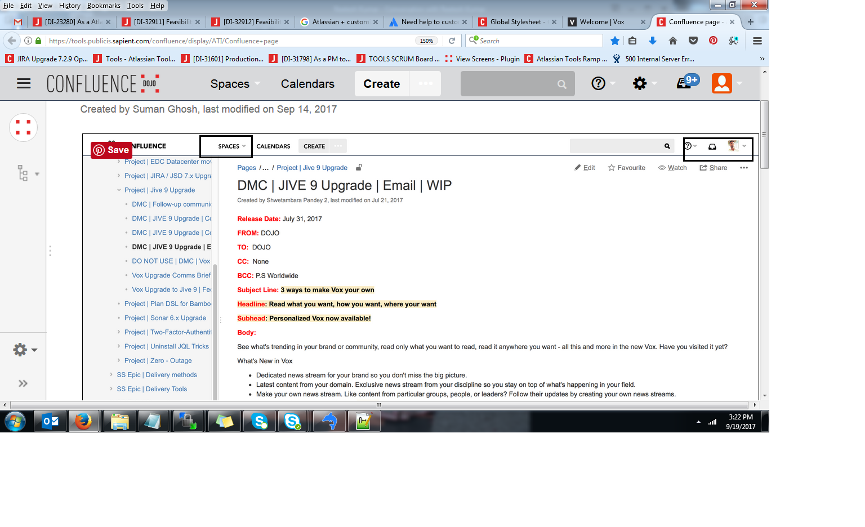Click the Pocket icon in toolbar
865x527 pixels.
pyautogui.click(x=693, y=41)
